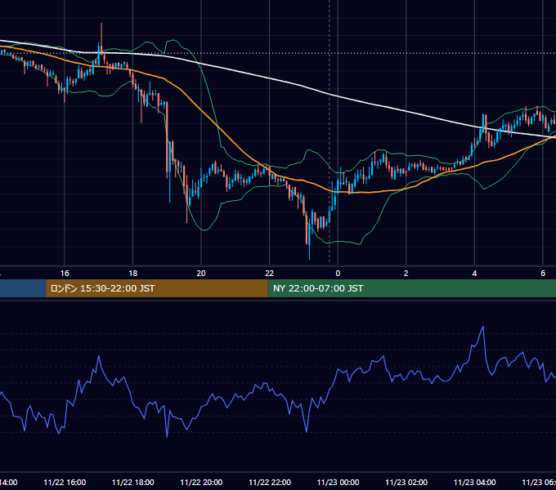The image size is (556, 490).
Task: Click the 11/22 18:00 date label
Action: pyautogui.click(x=133, y=482)
